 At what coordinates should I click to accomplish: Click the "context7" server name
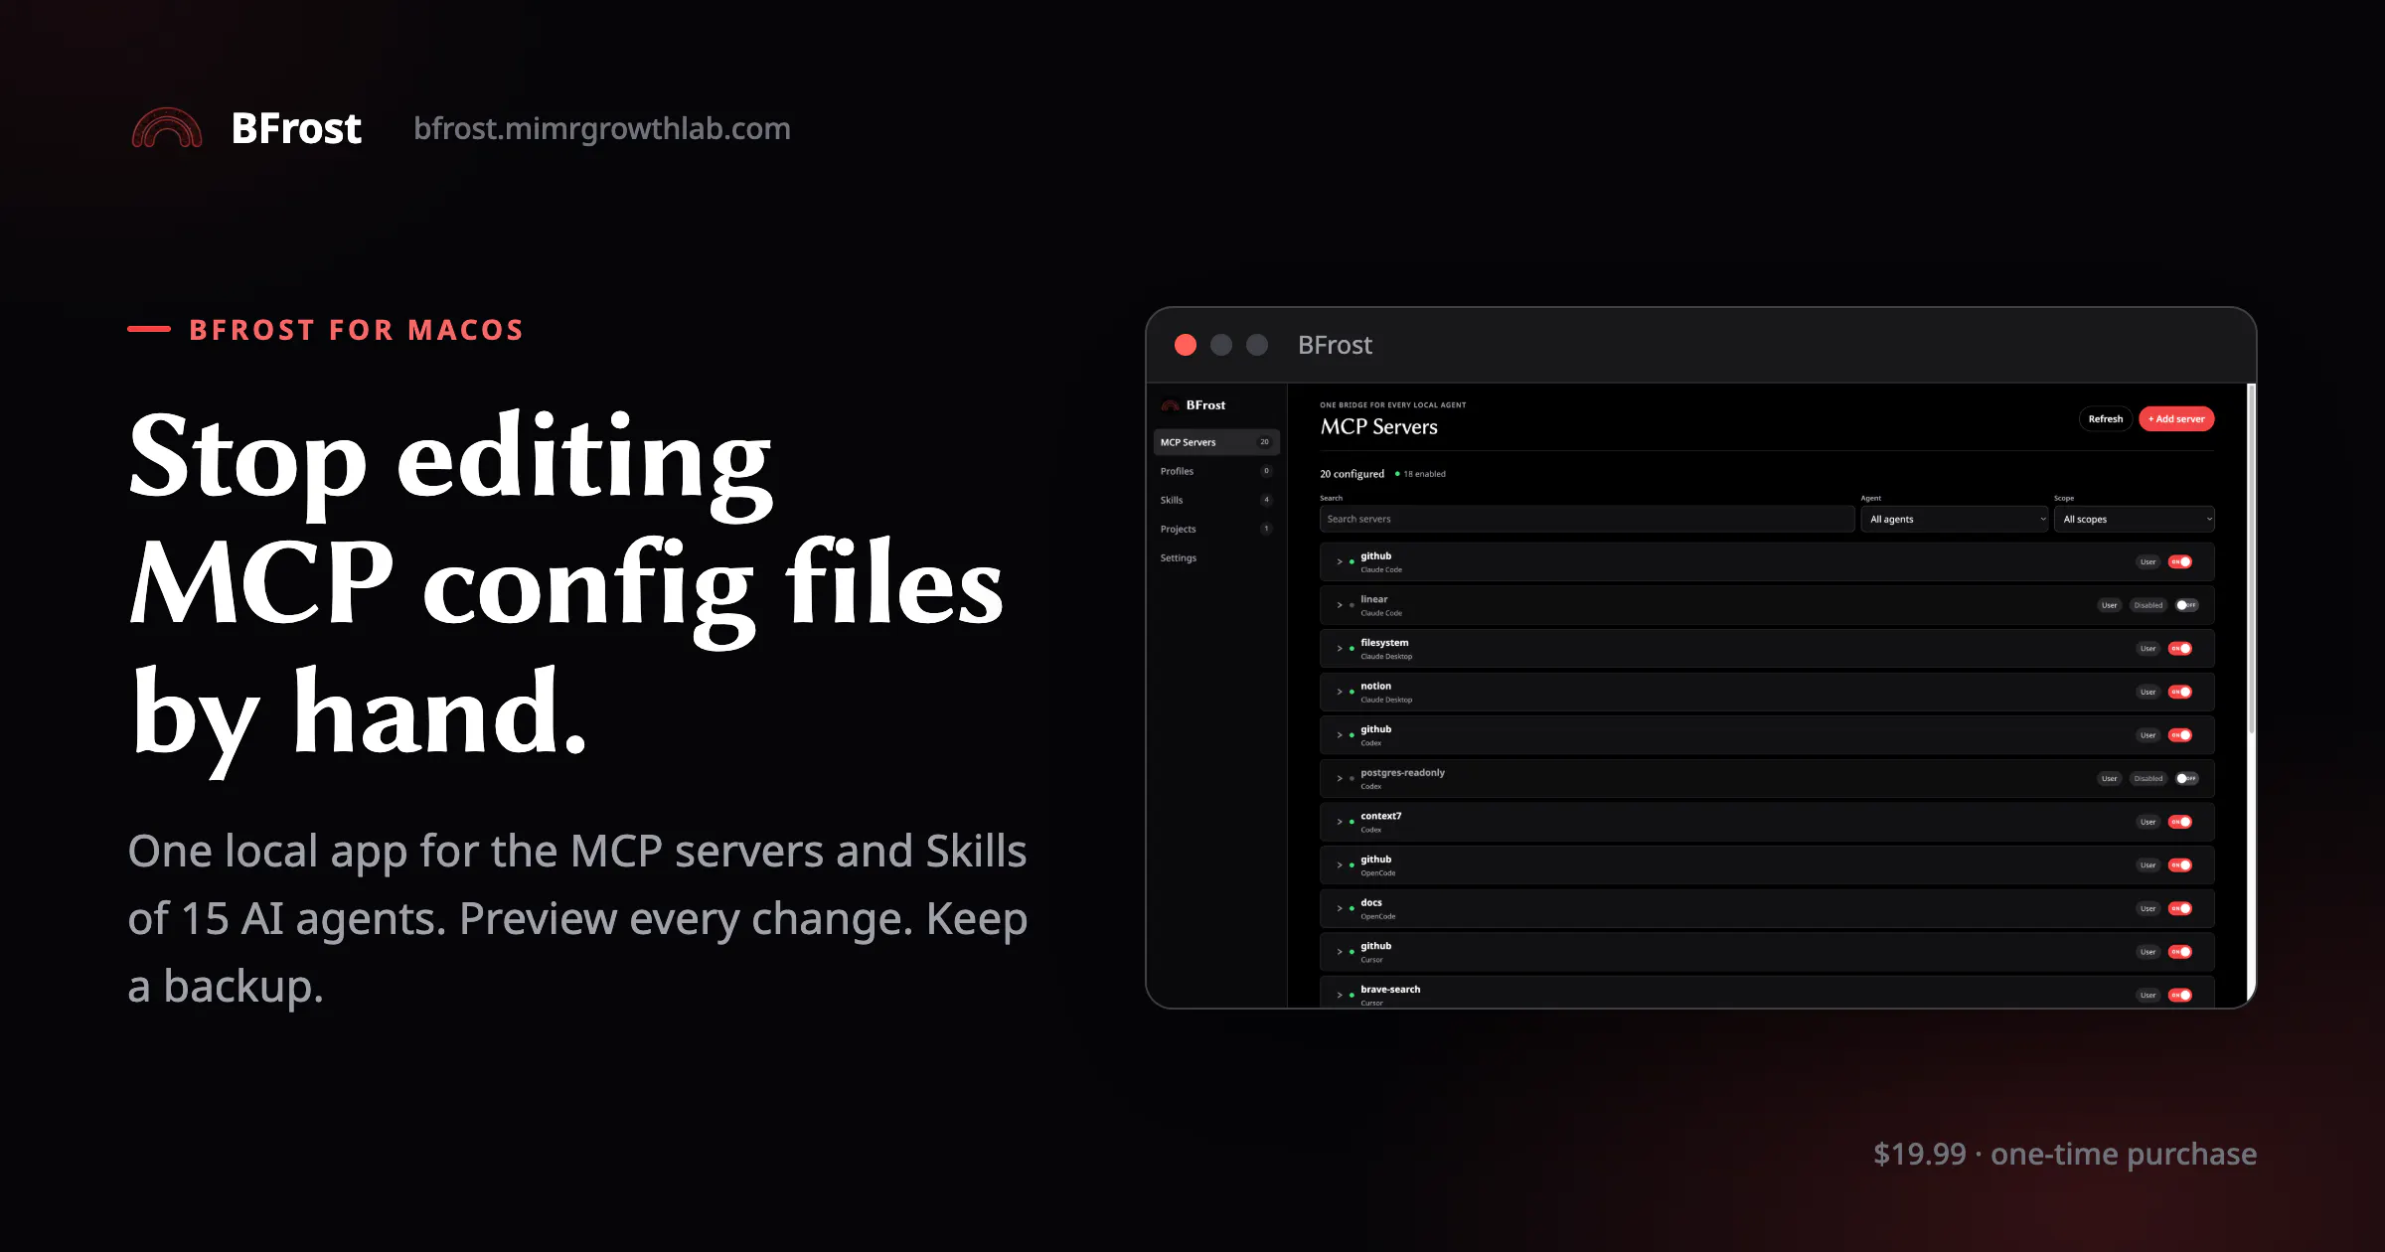pos(1380,816)
